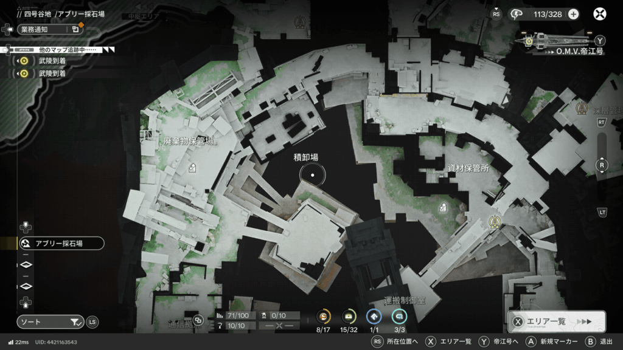Click the orange collectible counter showing 8/17
The width and height of the screenshot is (623, 350).
point(324,317)
